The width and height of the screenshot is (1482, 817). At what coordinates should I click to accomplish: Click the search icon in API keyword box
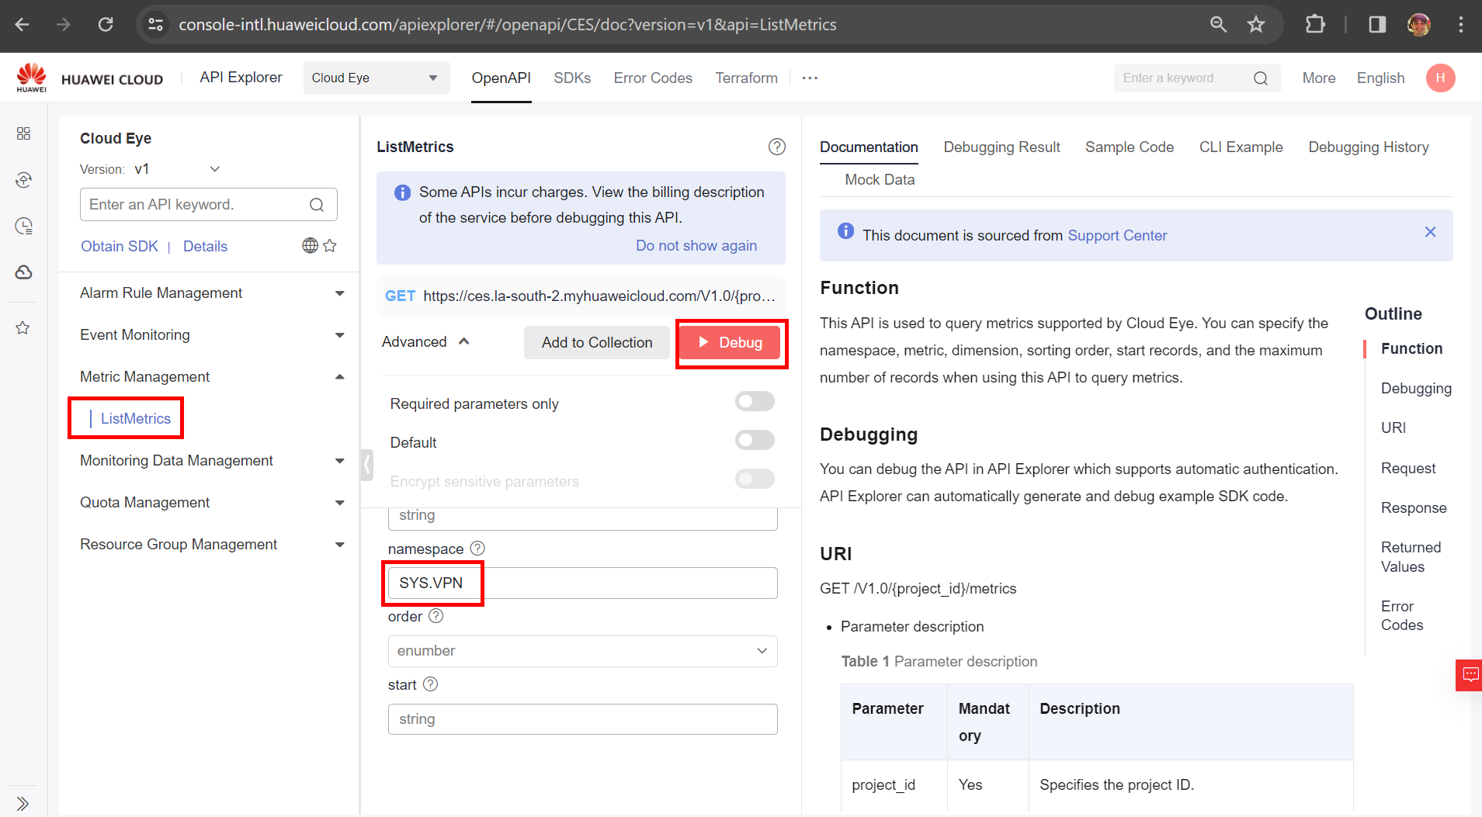coord(317,205)
